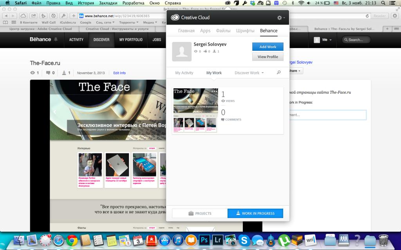
Task: Open Photoshop from the Dock
Action: pos(204,240)
